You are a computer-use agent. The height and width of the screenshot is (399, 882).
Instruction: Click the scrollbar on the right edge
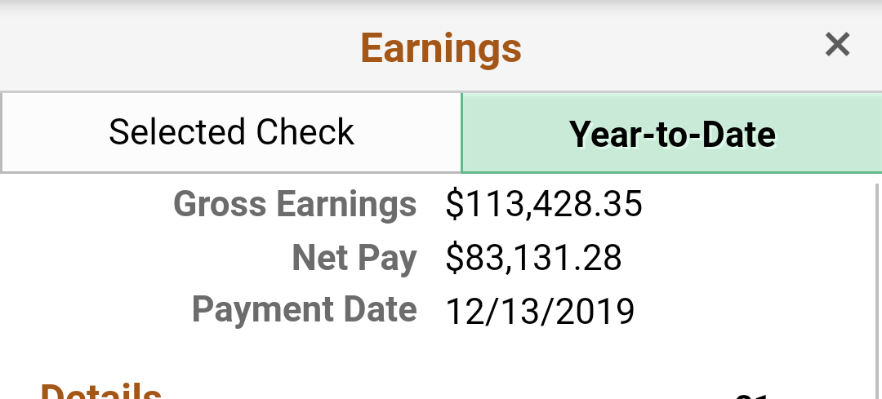pyautogui.click(x=878, y=286)
